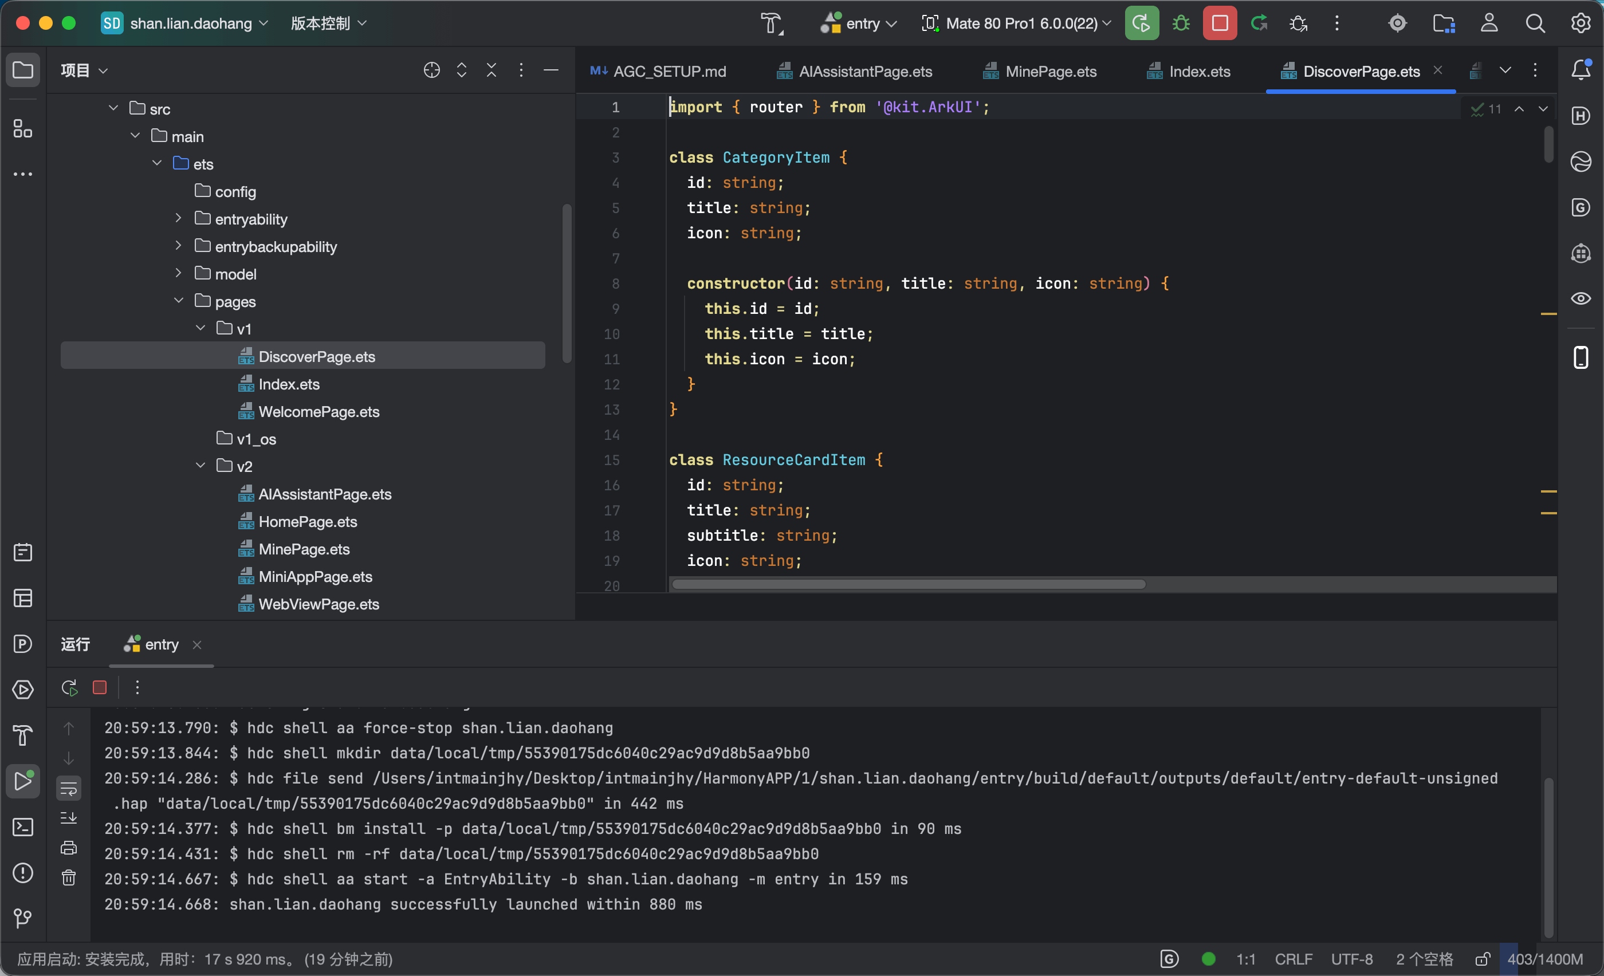Open the account profile icon
Image resolution: width=1604 pixels, height=976 pixels.
[1489, 23]
